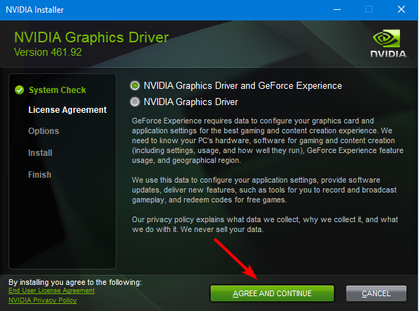Screen dimensions: 419x311
Task: Click the 'By installing you agree' text
Action: pos(75,282)
